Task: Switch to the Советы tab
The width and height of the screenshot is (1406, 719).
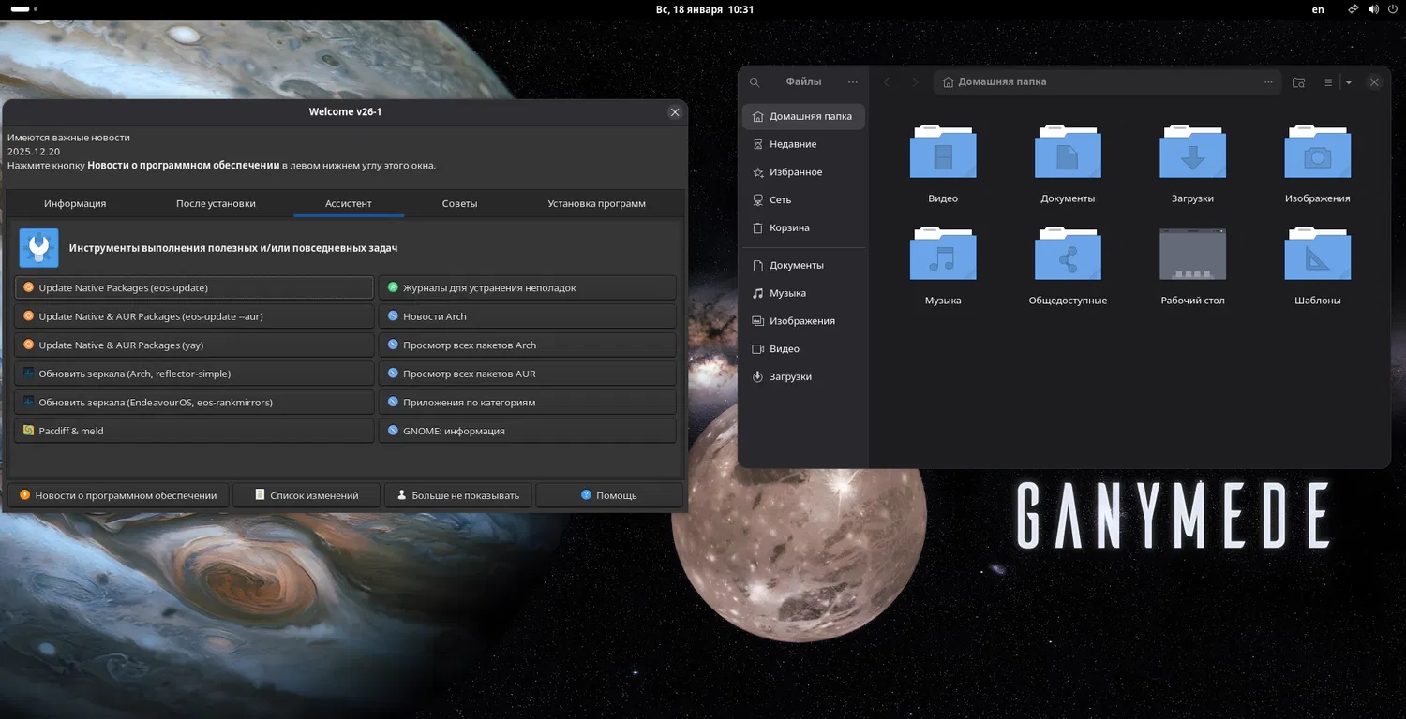Action: tap(459, 203)
